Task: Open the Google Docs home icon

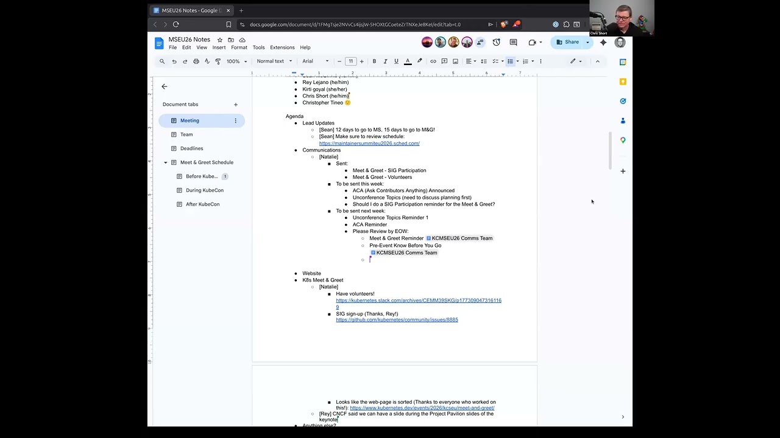Action: click(159, 43)
